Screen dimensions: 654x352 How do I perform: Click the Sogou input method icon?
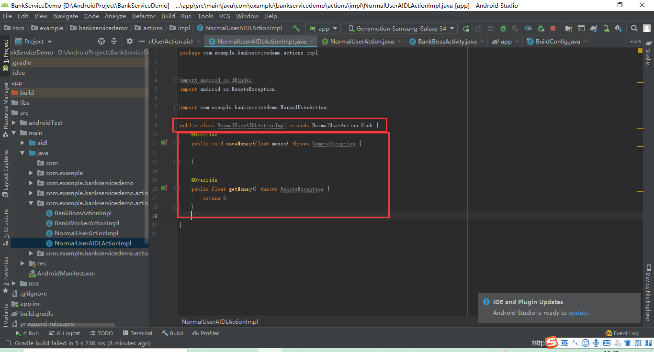pos(552,342)
